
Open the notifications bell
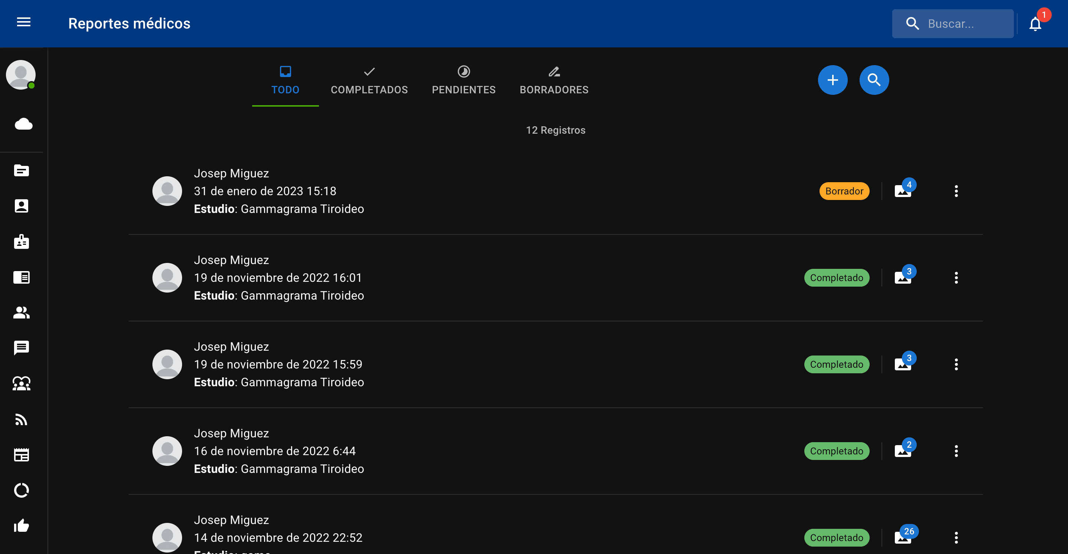(x=1035, y=24)
